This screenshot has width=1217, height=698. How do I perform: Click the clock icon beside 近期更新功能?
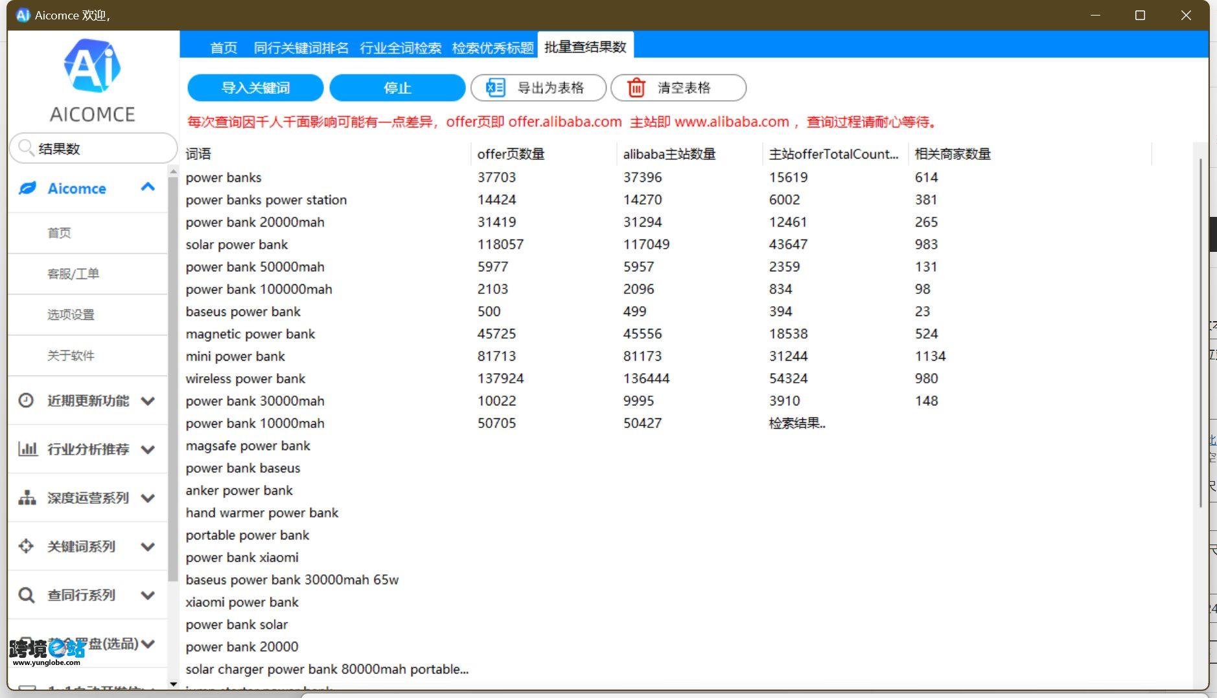pyautogui.click(x=26, y=400)
